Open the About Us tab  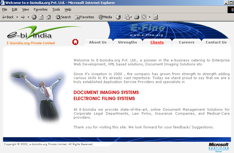(98, 42)
